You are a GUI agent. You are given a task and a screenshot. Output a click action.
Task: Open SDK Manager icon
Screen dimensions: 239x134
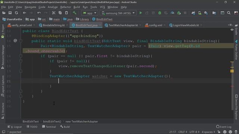click(206, 13)
